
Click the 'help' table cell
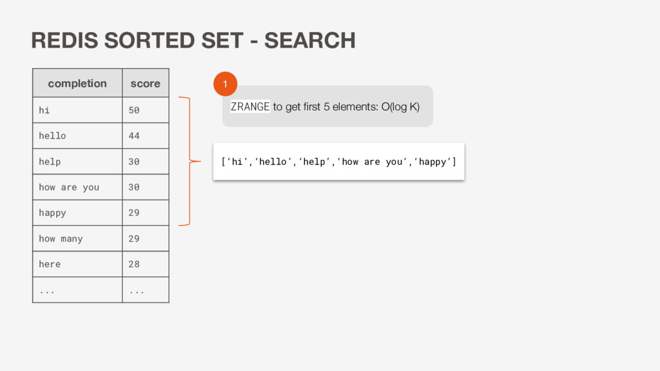point(77,162)
